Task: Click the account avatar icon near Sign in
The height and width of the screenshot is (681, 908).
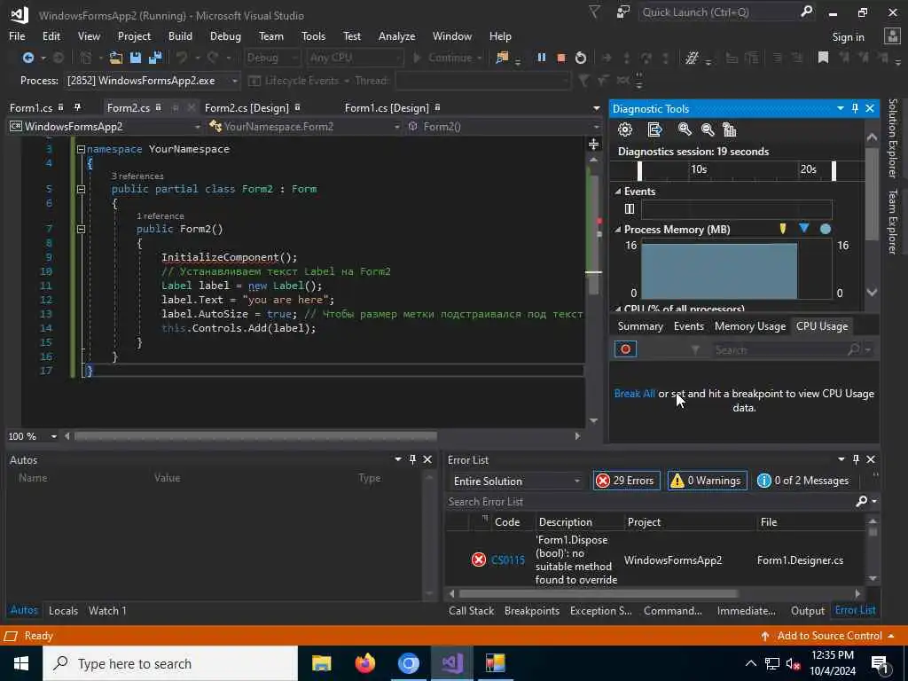Action: (x=892, y=36)
